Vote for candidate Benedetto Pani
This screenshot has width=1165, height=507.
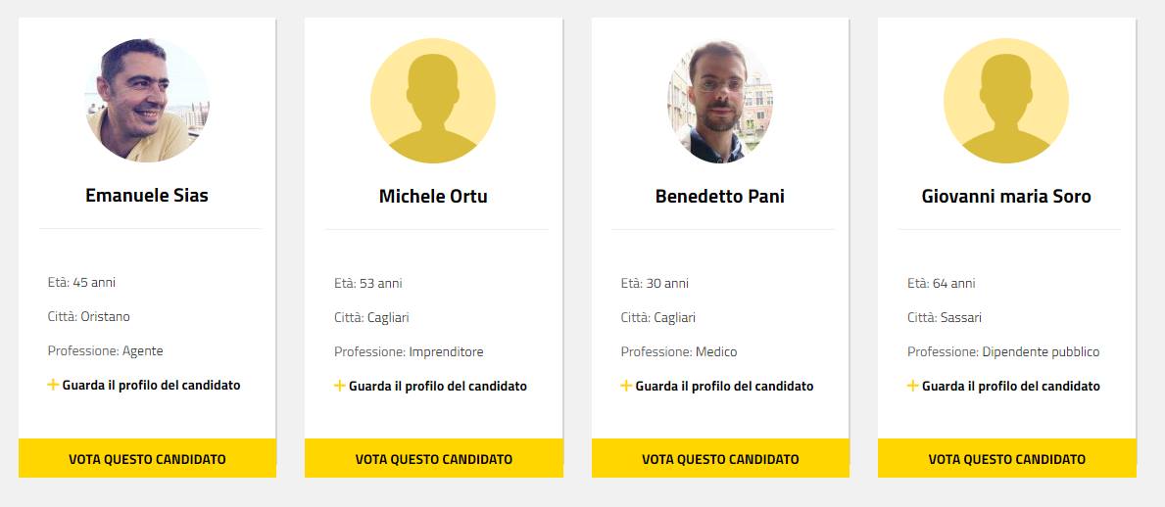pyautogui.click(x=720, y=459)
